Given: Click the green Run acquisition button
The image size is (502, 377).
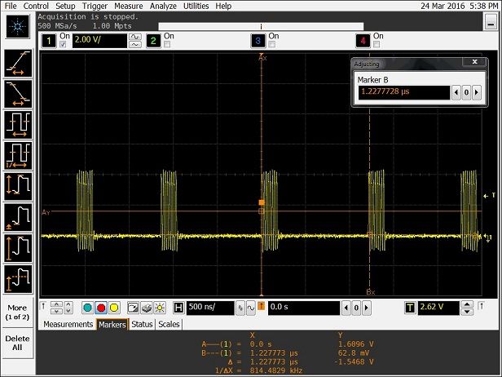Looking at the screenshot, I should 87,308.
